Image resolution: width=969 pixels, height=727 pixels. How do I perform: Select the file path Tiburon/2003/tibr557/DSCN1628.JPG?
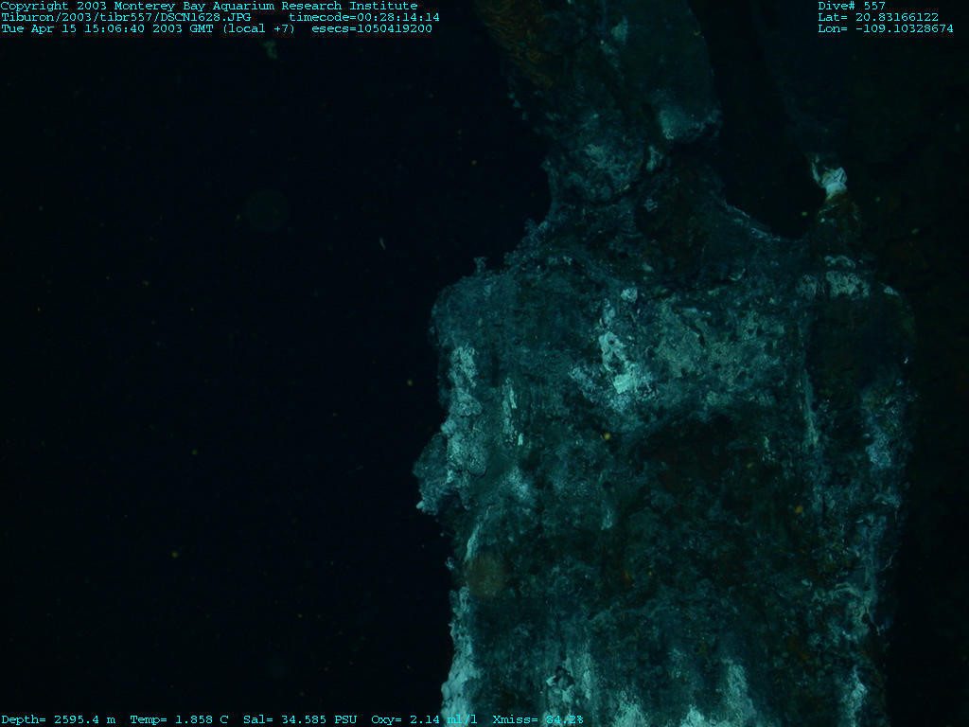click(126, 17)
